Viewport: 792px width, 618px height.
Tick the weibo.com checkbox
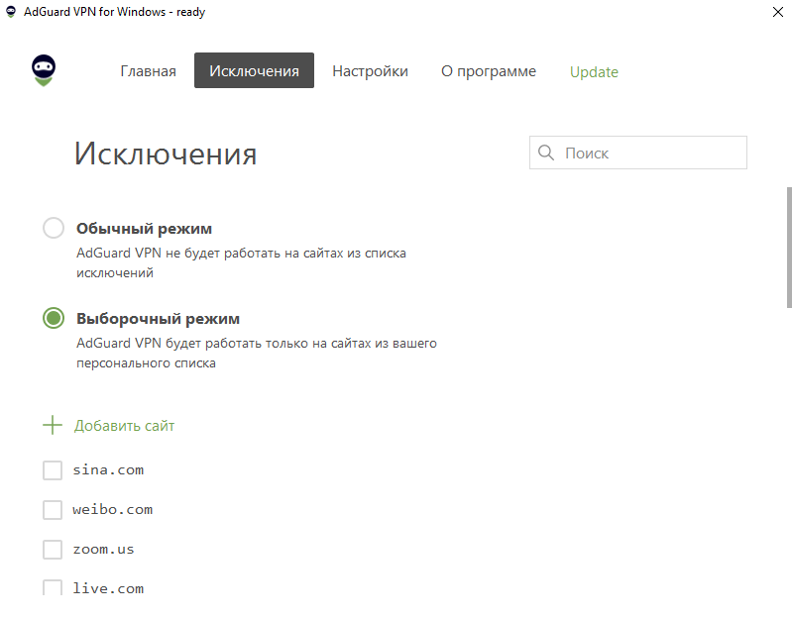click(x=53, y=510)
